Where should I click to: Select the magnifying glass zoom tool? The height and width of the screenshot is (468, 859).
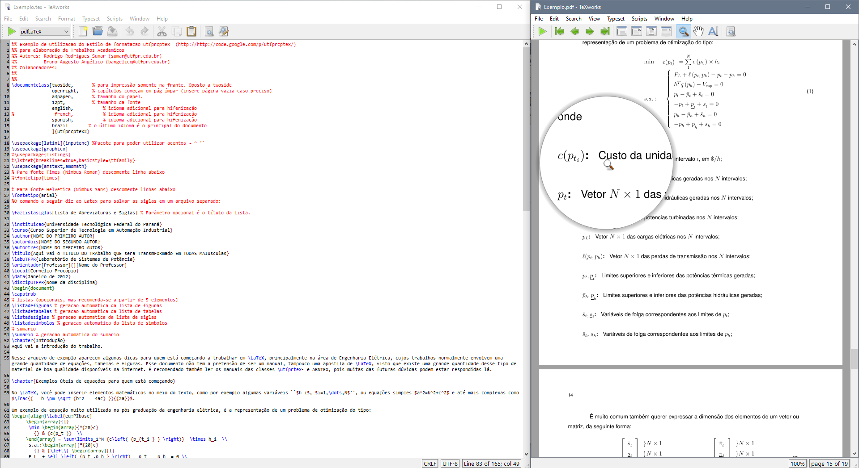click(684, 31)
